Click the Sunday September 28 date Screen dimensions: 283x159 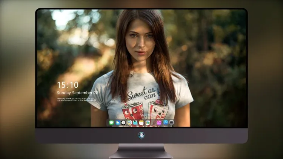pyautogui.click(x=78, y=93)
